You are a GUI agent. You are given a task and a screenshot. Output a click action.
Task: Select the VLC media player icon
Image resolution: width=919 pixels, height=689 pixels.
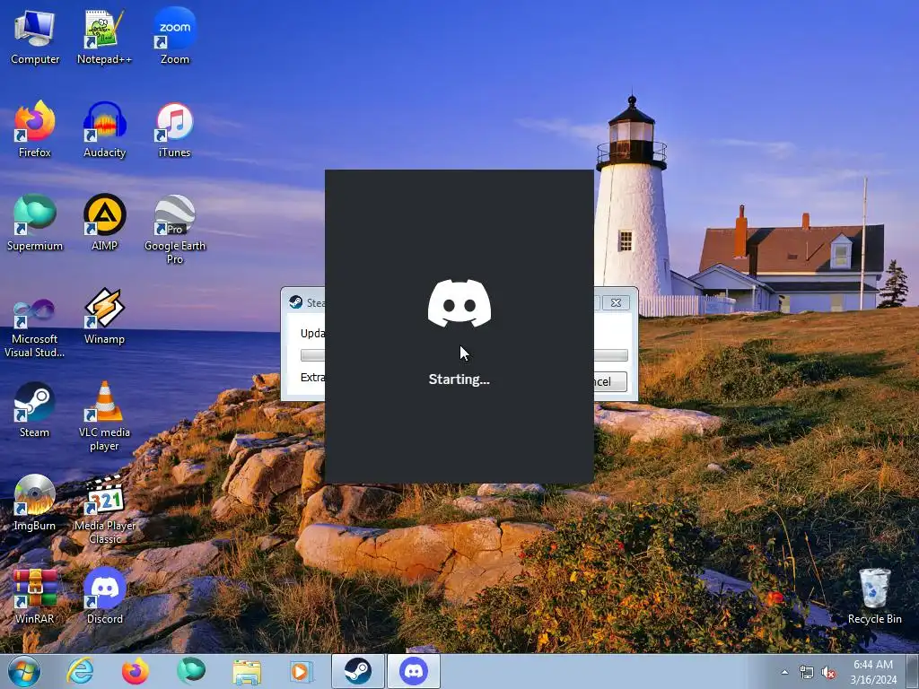(x=104, y=416)
